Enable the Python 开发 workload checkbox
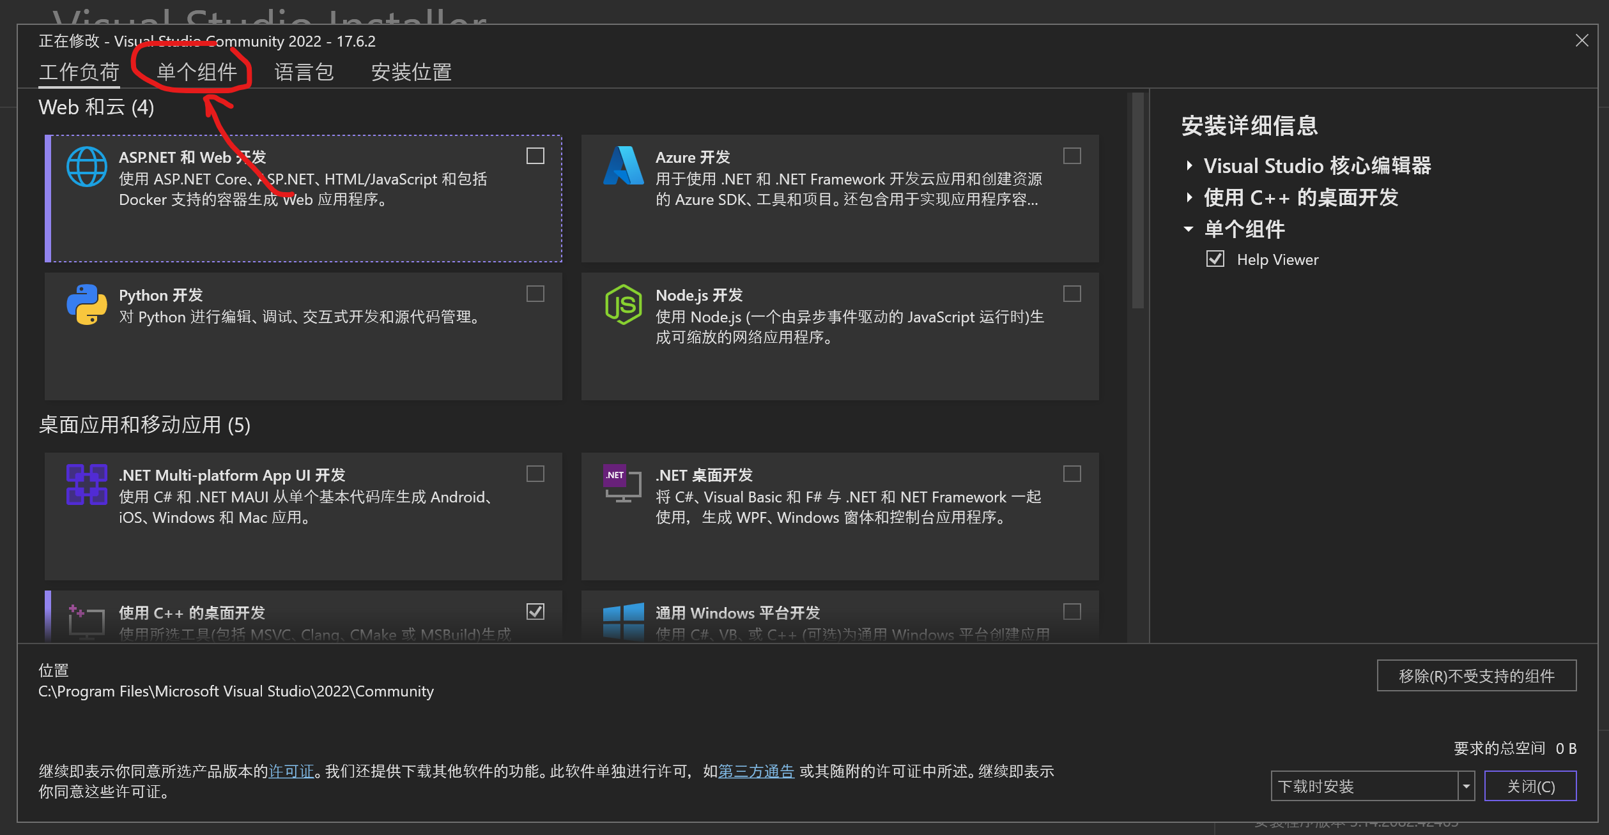The image size is (1609, 835). click(535, 294)
